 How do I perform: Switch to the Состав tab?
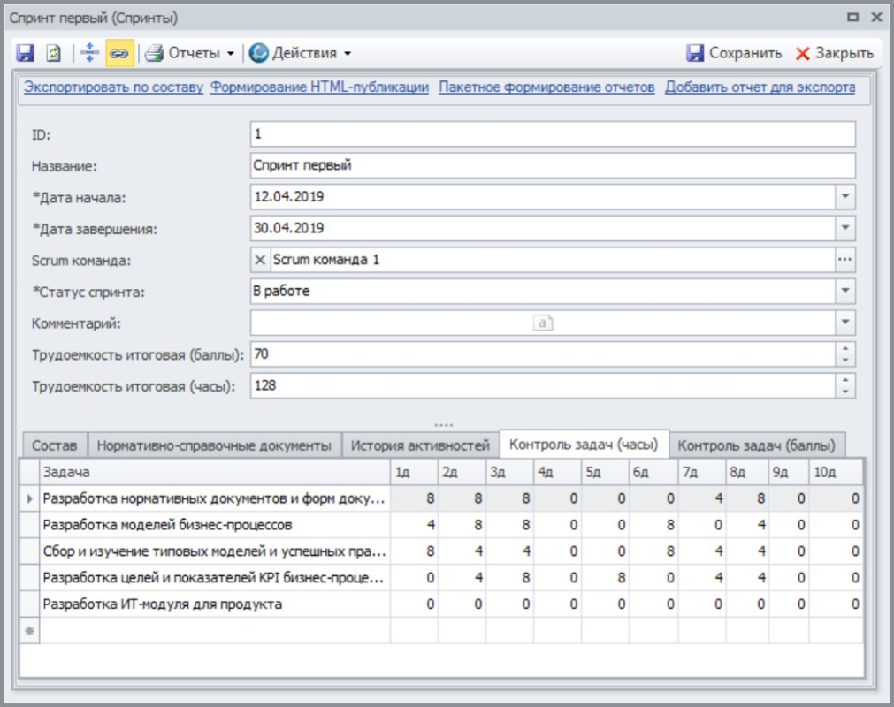point(55,445)
